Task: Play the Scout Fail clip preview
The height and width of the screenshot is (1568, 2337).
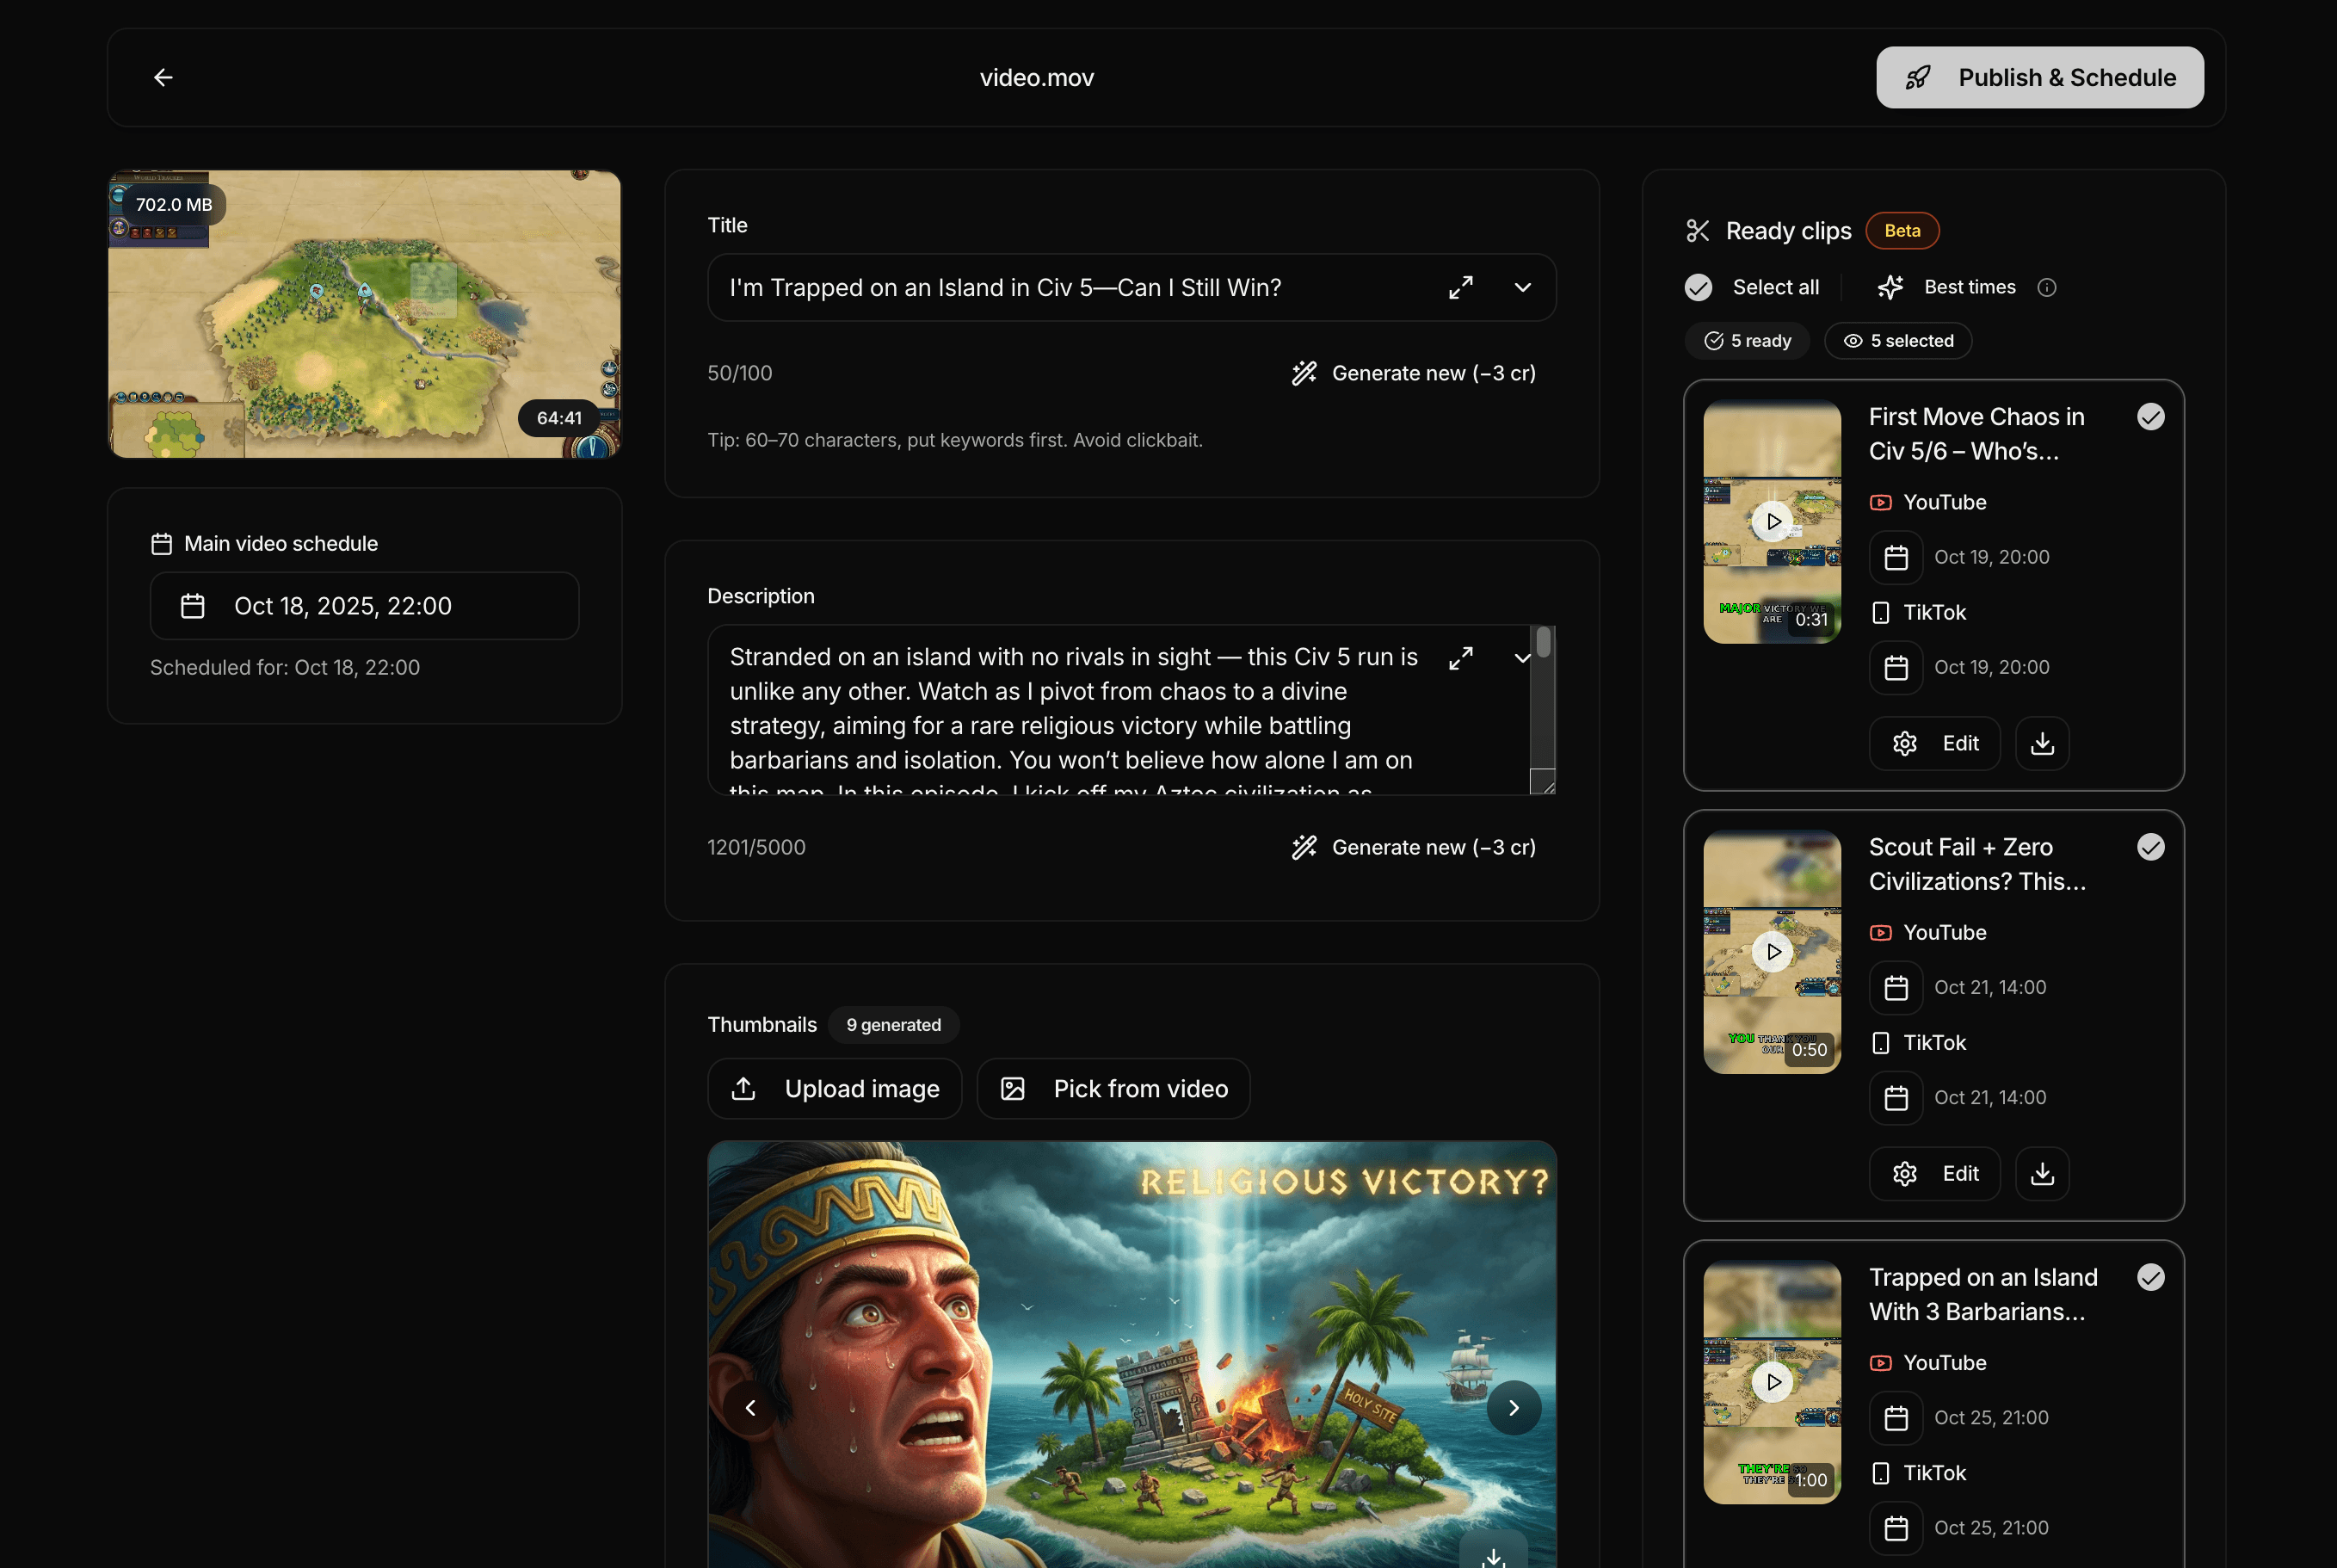Action: [1773, 951]
